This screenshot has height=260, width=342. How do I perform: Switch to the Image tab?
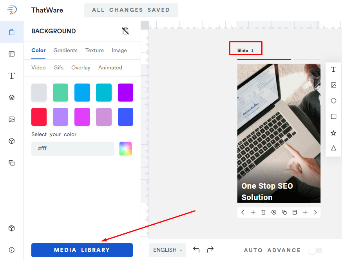(x=119, y=51)
